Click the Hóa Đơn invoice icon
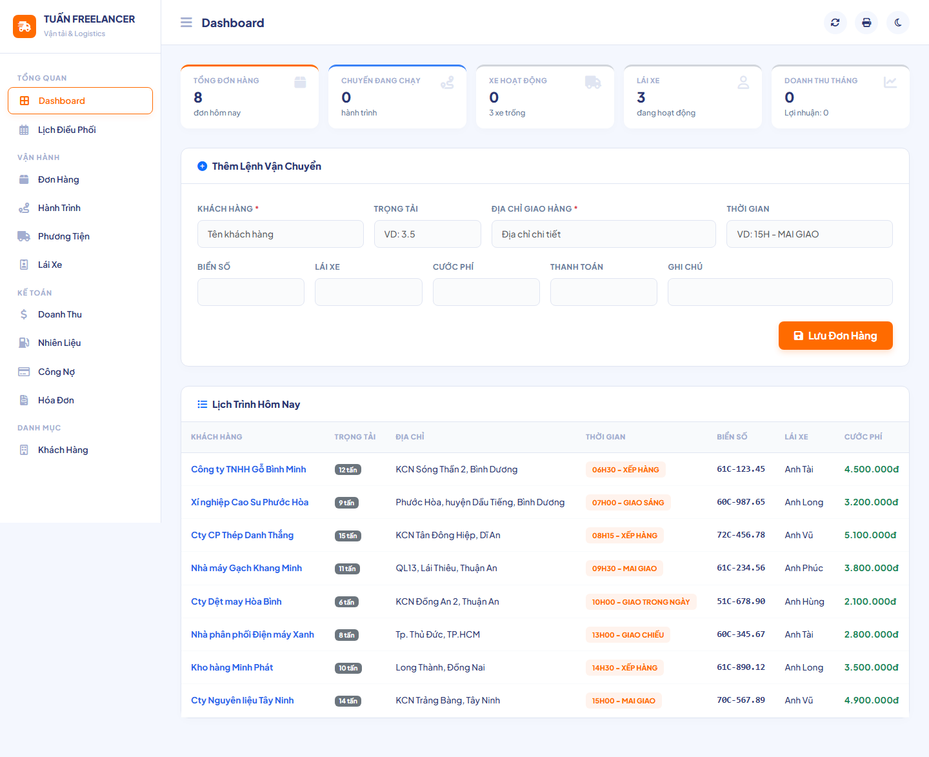The width and height of the screenshot is (929, 757). coord(24,400)
